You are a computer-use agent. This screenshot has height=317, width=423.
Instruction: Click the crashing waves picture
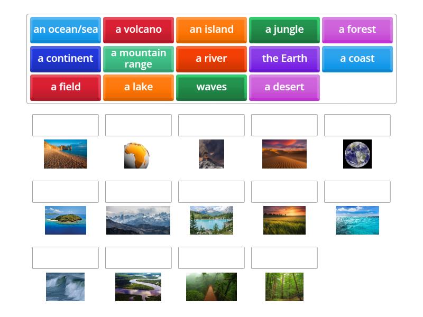point(65,286)
